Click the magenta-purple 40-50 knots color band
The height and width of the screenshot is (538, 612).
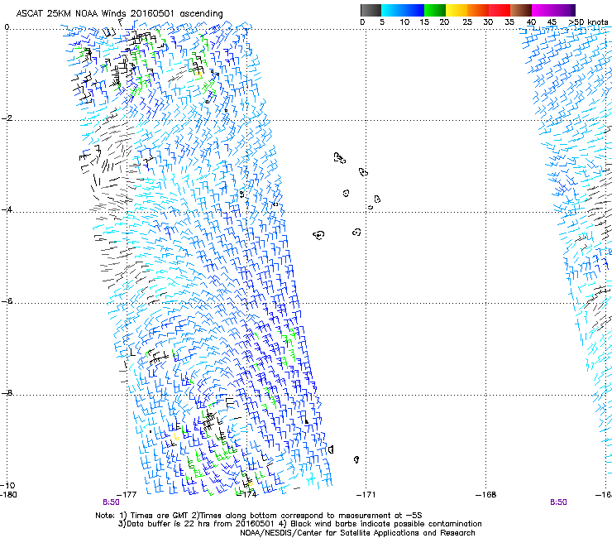(553, 10)
